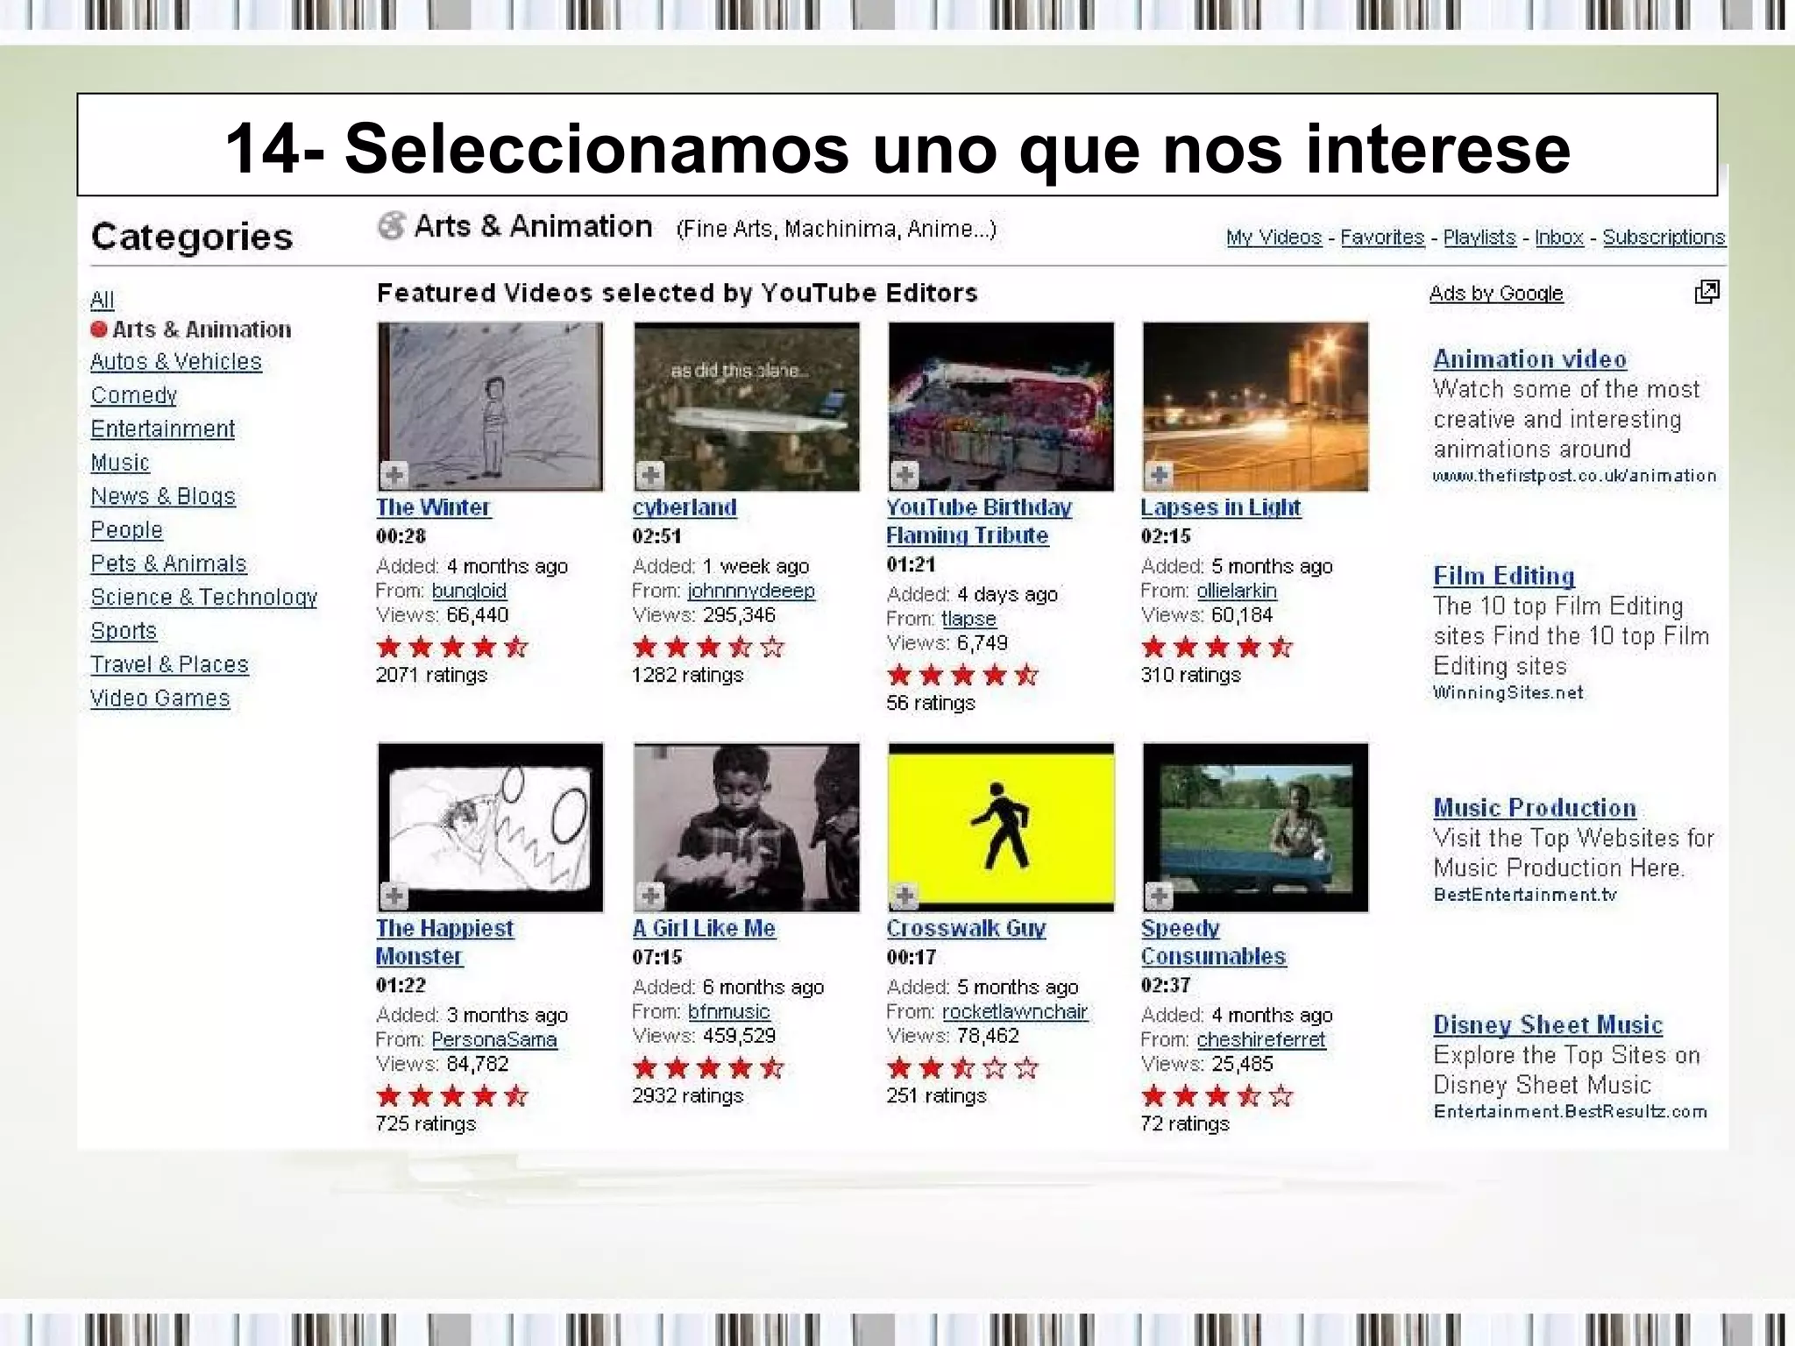Screen dimensions: 1795x1346
Task: Open Science & Technology category
Action: point(204,597)
